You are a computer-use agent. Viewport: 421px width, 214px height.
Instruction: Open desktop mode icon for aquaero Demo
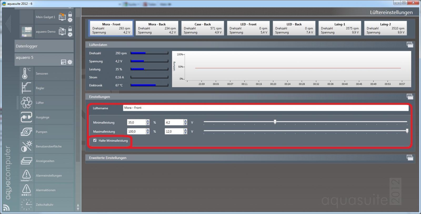pyautogui.click(x=62, y=31)
